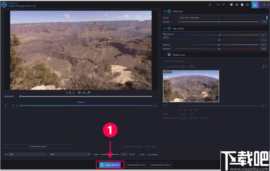Screen dimensions: 270x171
Task: Tick the Mute checkbox near Quality
Action: tap(138, 155)
